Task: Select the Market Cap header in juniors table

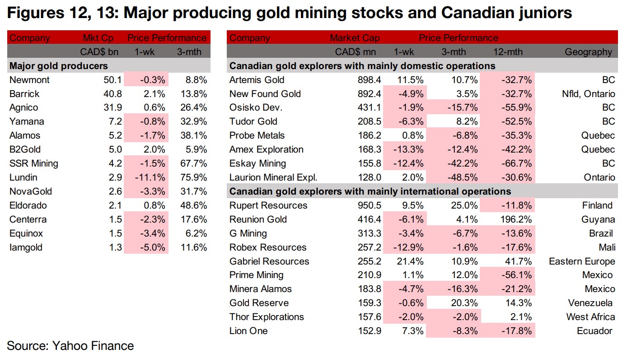Action: (x=355, y=38)
